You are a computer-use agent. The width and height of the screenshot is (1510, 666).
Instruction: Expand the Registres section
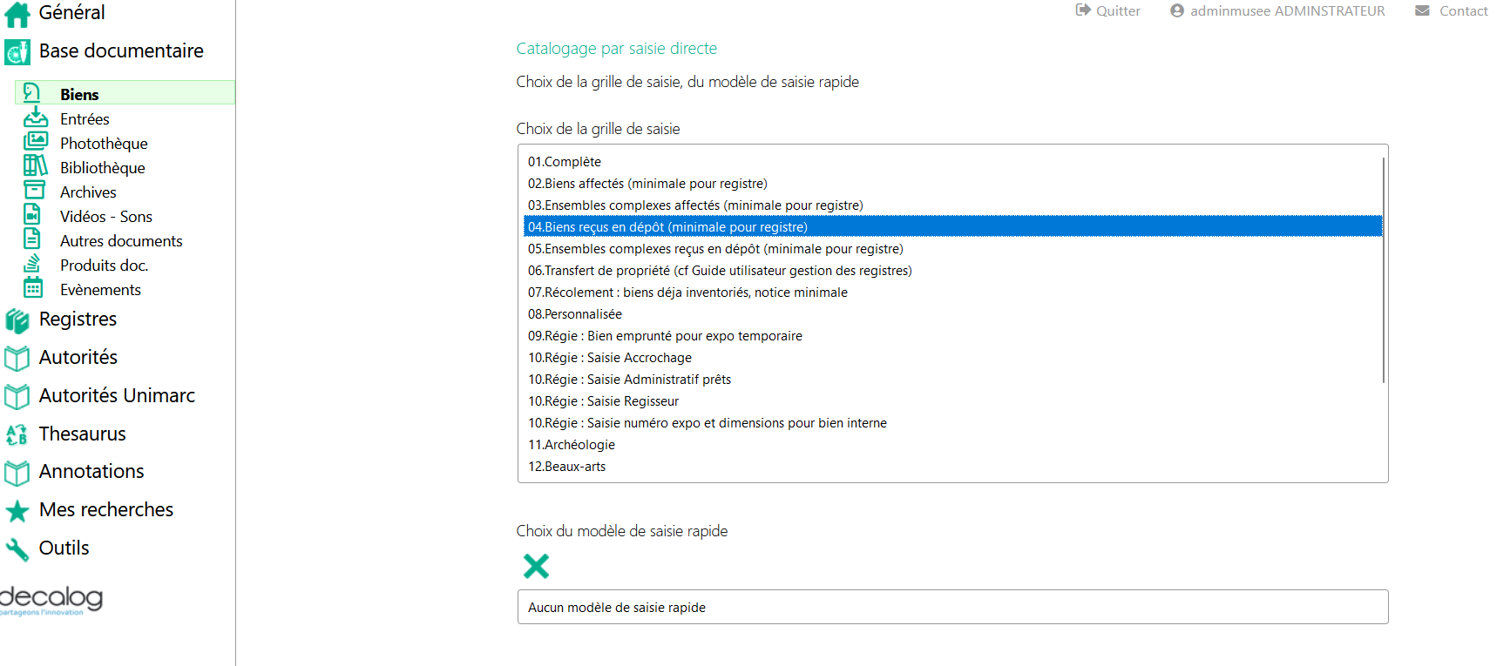coord(78,320)
